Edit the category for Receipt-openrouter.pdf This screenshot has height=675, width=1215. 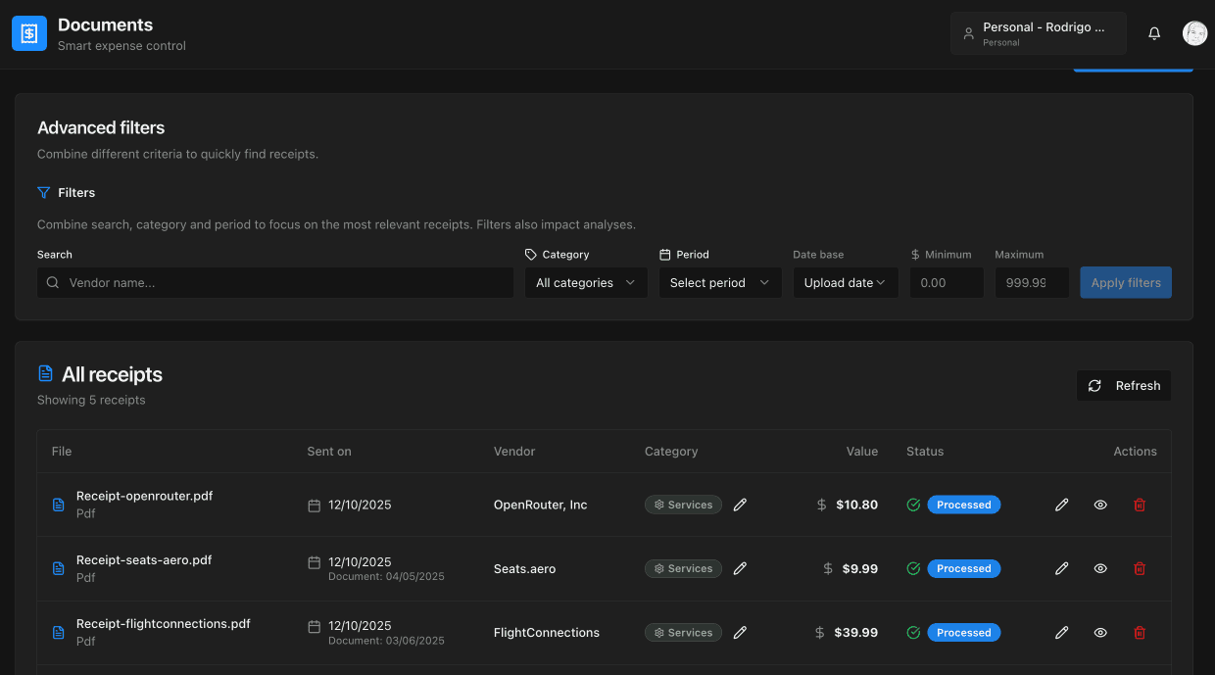coord(740,505)
